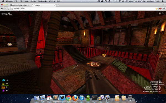Open iTunes from the dock
This screenshot has height=103, width=166.
pos(82,98)
